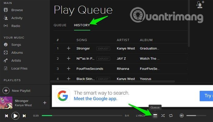Click the Play button
The height and width of the screenshot is (122, 213).
tap(15, 116)
